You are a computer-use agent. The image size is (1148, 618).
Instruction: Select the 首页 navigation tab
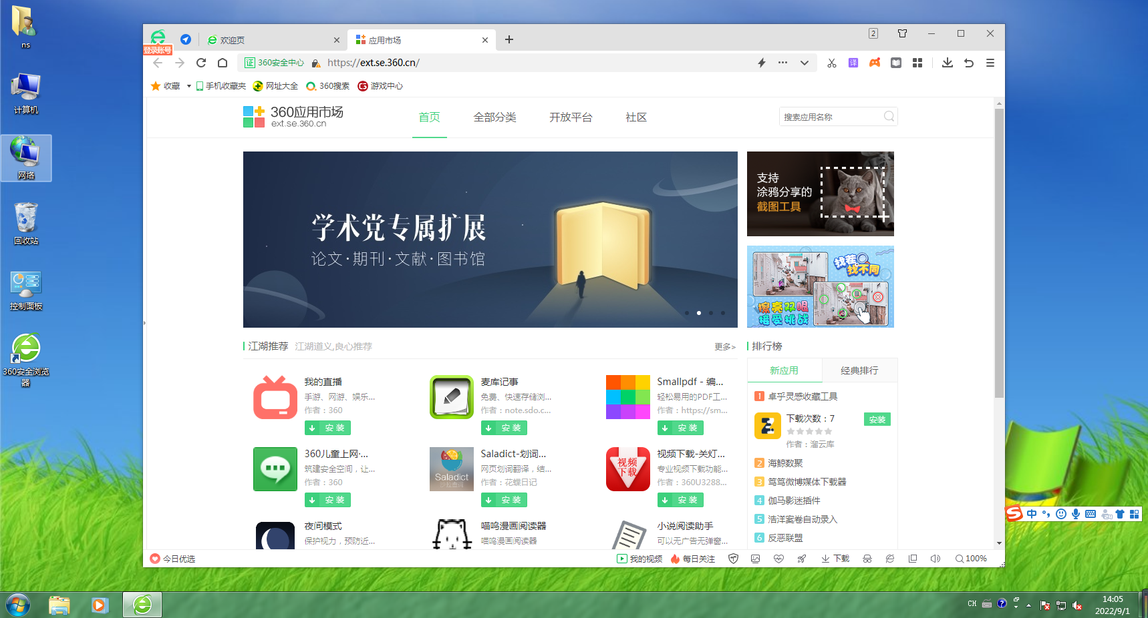pos(429,117)
